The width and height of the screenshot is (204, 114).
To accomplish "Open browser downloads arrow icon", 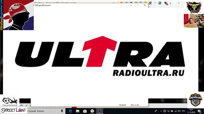I will [x=170, y=3].
